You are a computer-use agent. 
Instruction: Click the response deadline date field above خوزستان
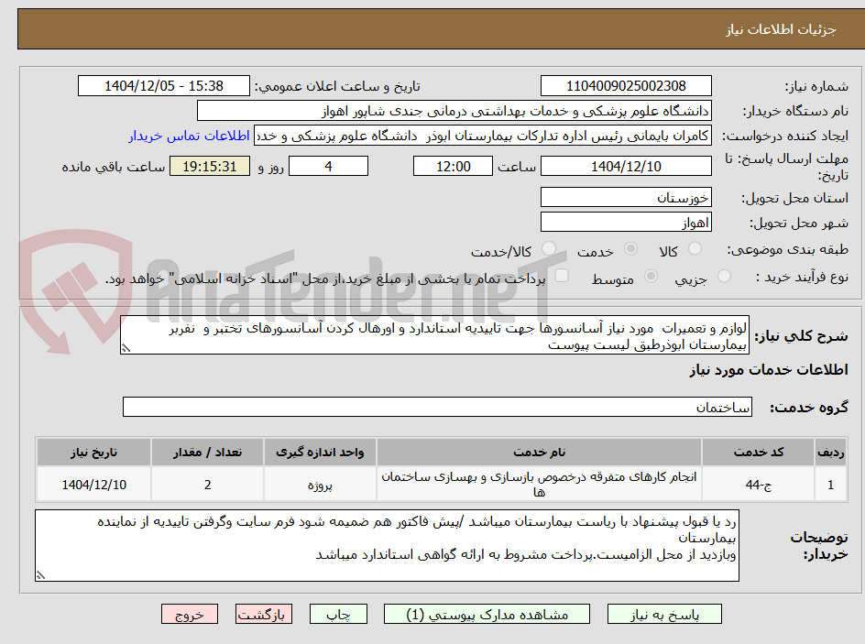626,166
